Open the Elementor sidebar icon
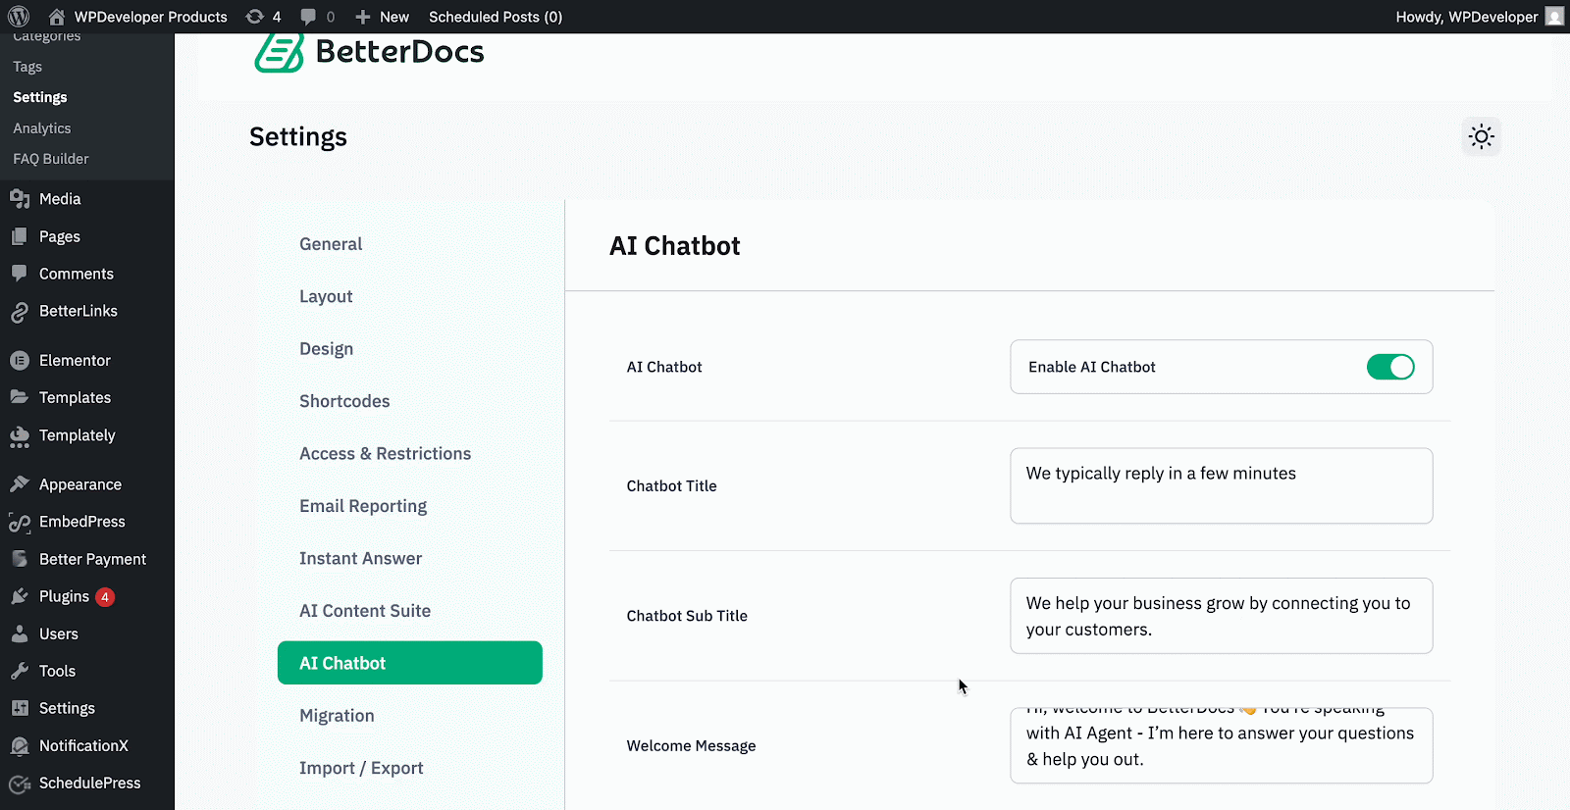This screenshot has height=810, width=1570. coord(19,361)
